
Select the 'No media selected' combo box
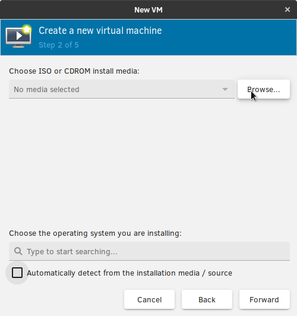click(122, 89)
